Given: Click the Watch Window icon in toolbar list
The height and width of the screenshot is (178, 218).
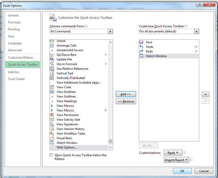Looking at the screenshot, I should 141,56.
